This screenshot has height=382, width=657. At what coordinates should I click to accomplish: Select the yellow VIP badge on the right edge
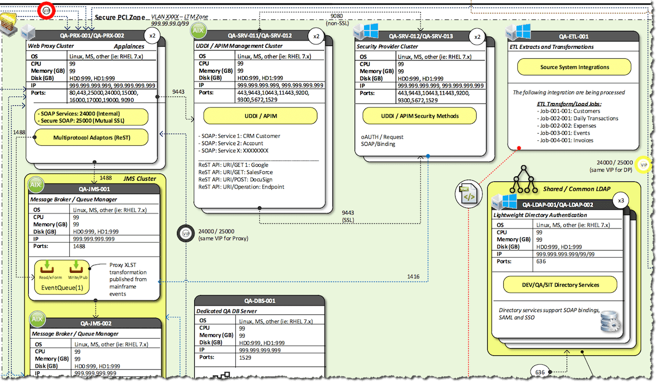644,165
